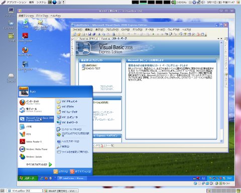Viewport: 241px width, 193px height.
Task: Open the GNOME System (システム) menu
Action: pos(41,3)
